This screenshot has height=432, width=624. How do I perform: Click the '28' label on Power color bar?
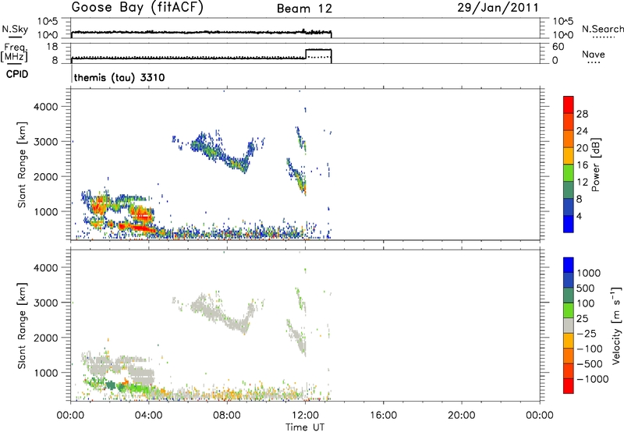582,114
